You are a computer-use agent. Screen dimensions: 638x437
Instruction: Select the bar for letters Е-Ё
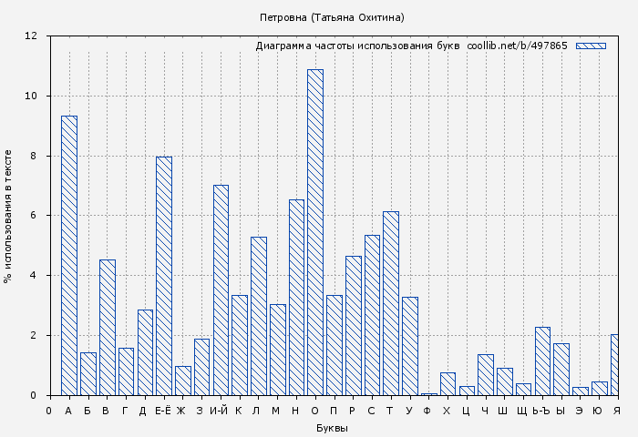pos(164,276)
